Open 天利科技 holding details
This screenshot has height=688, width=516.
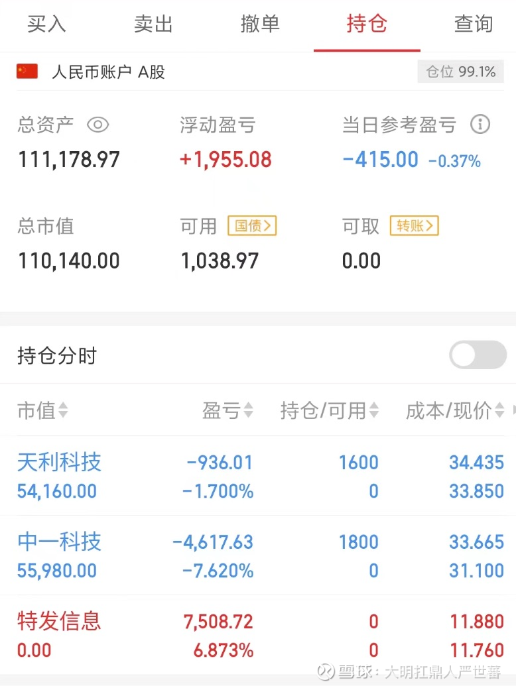coord(59,462)
